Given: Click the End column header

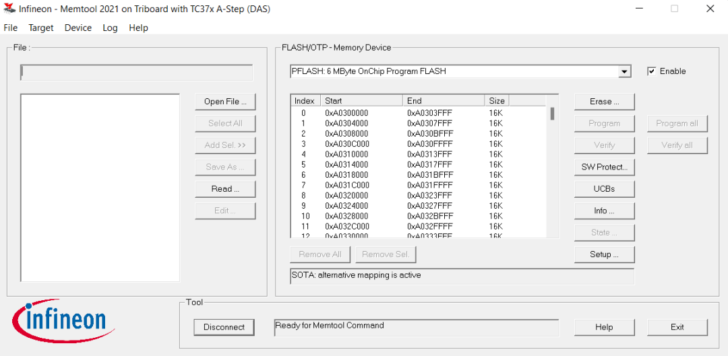Looking at the screenshot, I should (444, 100).
